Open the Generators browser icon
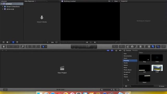Image resolution: width=167 pixels, height=94 pixels. point(149,46)
